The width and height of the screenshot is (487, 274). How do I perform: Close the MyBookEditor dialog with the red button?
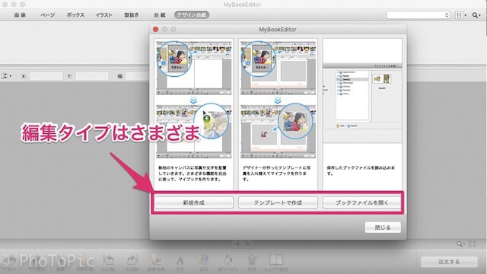[155, 29]
